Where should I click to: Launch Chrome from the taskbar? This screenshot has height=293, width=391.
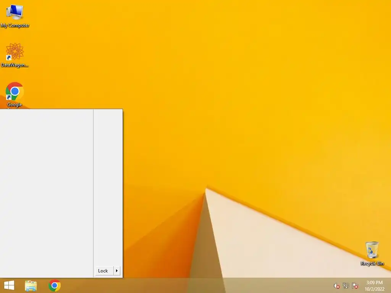[x=54, y=285]
